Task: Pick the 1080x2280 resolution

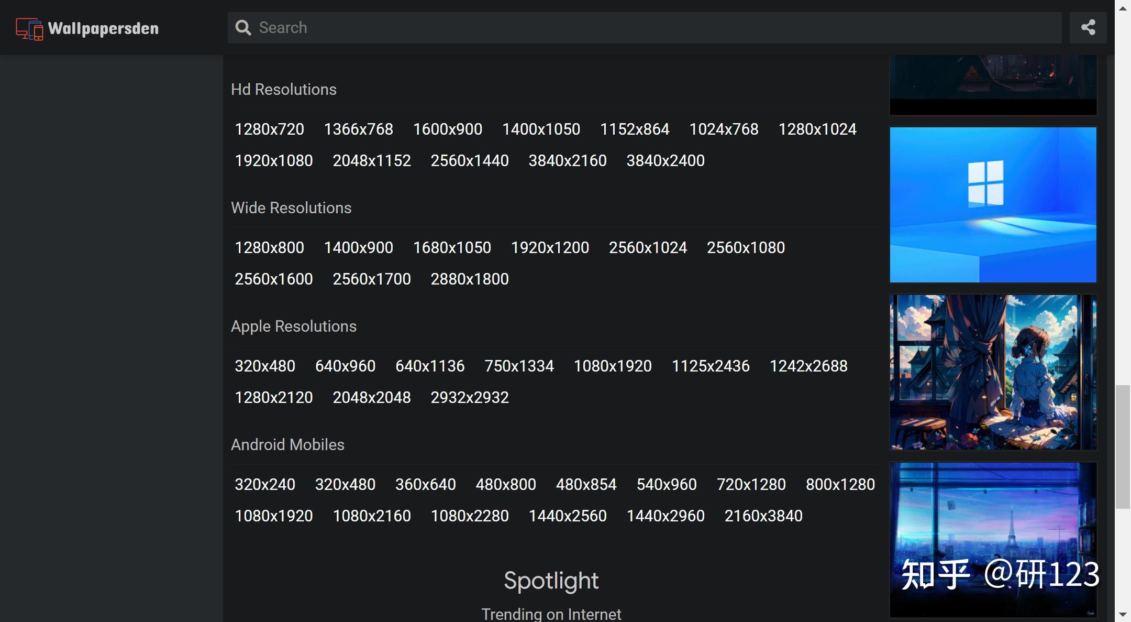Action: tap(470, 516)
